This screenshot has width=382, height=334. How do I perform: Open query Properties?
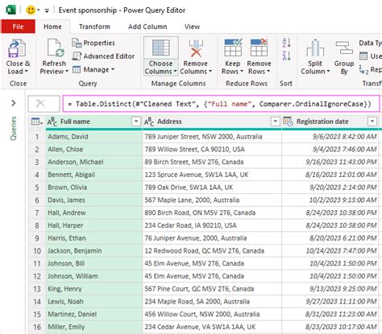93,43
